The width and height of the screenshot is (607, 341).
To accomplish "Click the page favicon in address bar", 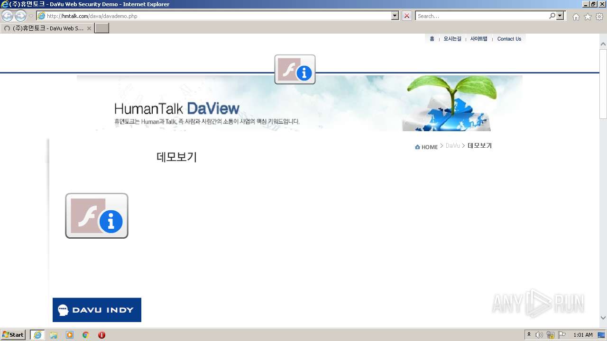I will point(42,16).
